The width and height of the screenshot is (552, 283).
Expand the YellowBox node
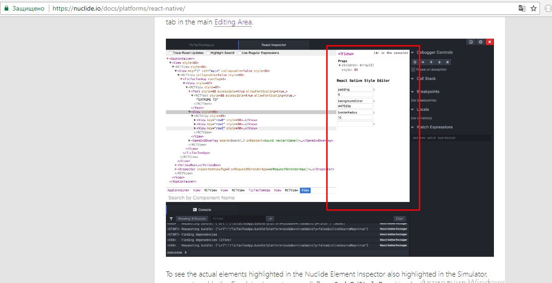click(x=176, y=165)
